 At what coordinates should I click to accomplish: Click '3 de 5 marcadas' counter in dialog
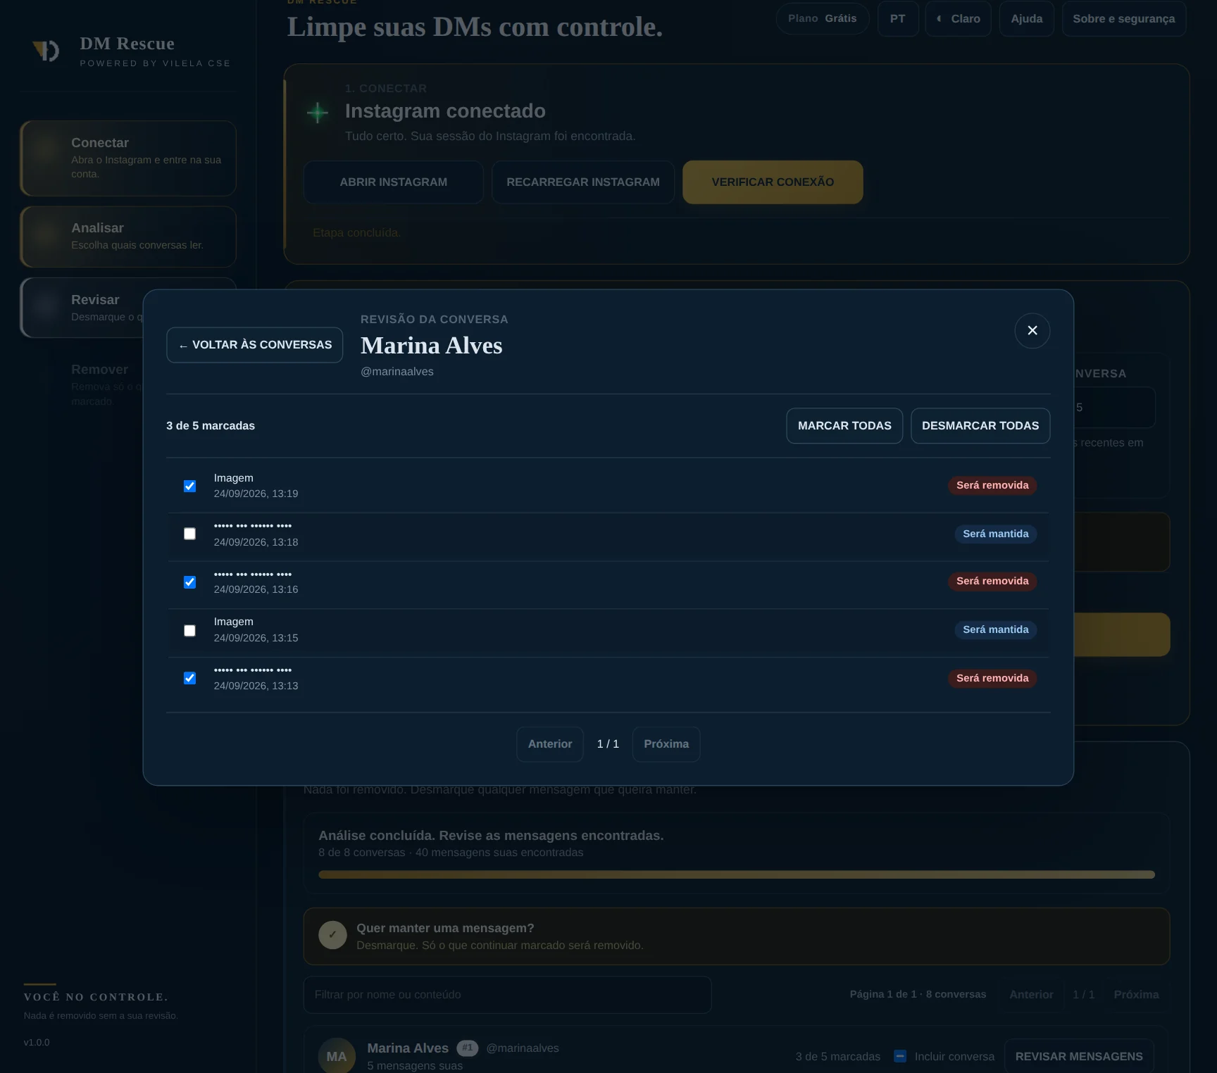211,426
